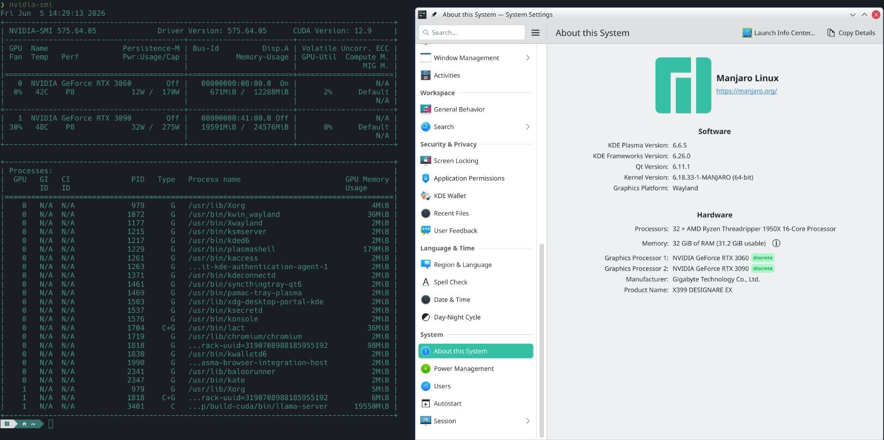Click kernel version 6.18.33-1-MANJARO text
This screenshot has height=440, width=884.
pyautogui.click(x=713, y=177)
